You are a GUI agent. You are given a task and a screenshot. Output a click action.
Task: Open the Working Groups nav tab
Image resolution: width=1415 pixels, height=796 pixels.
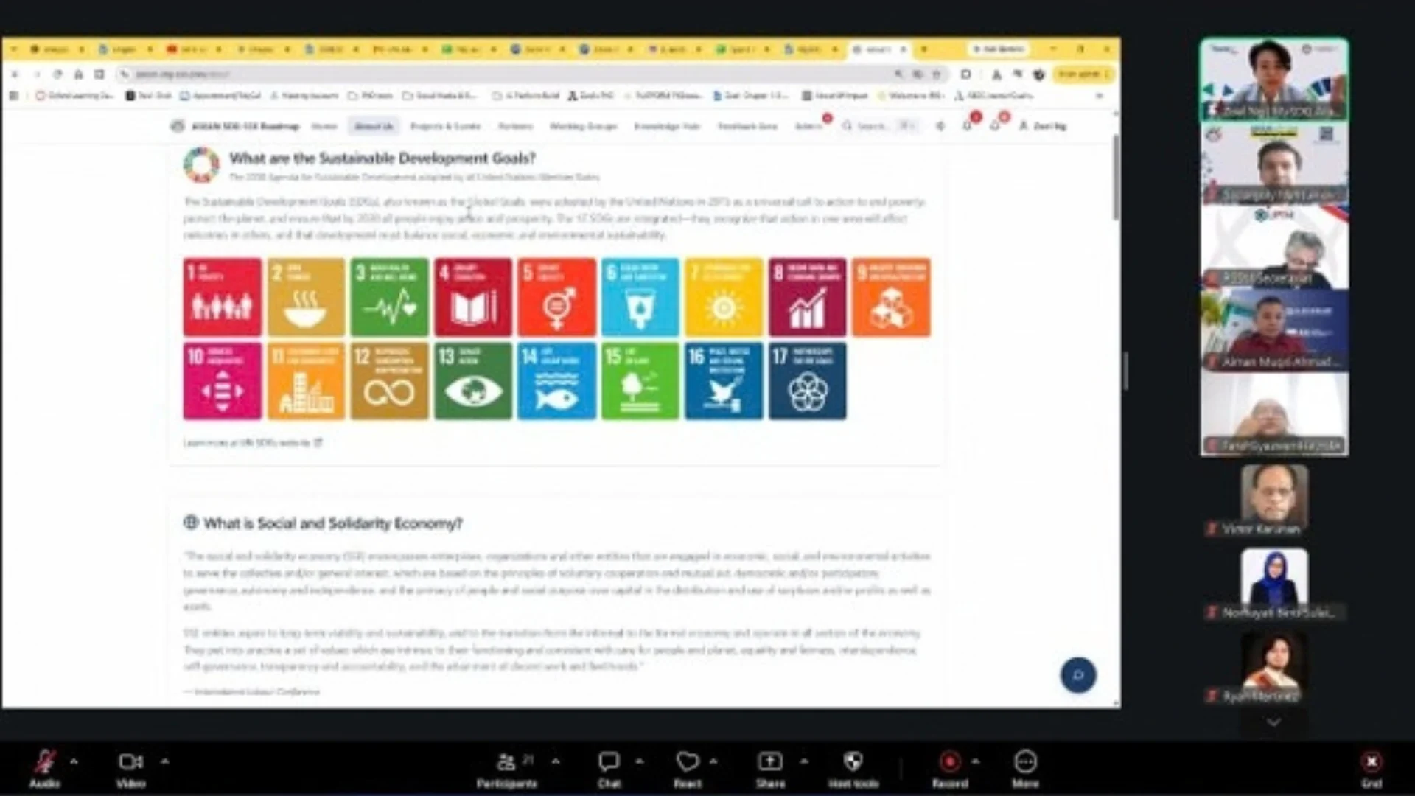583,126
